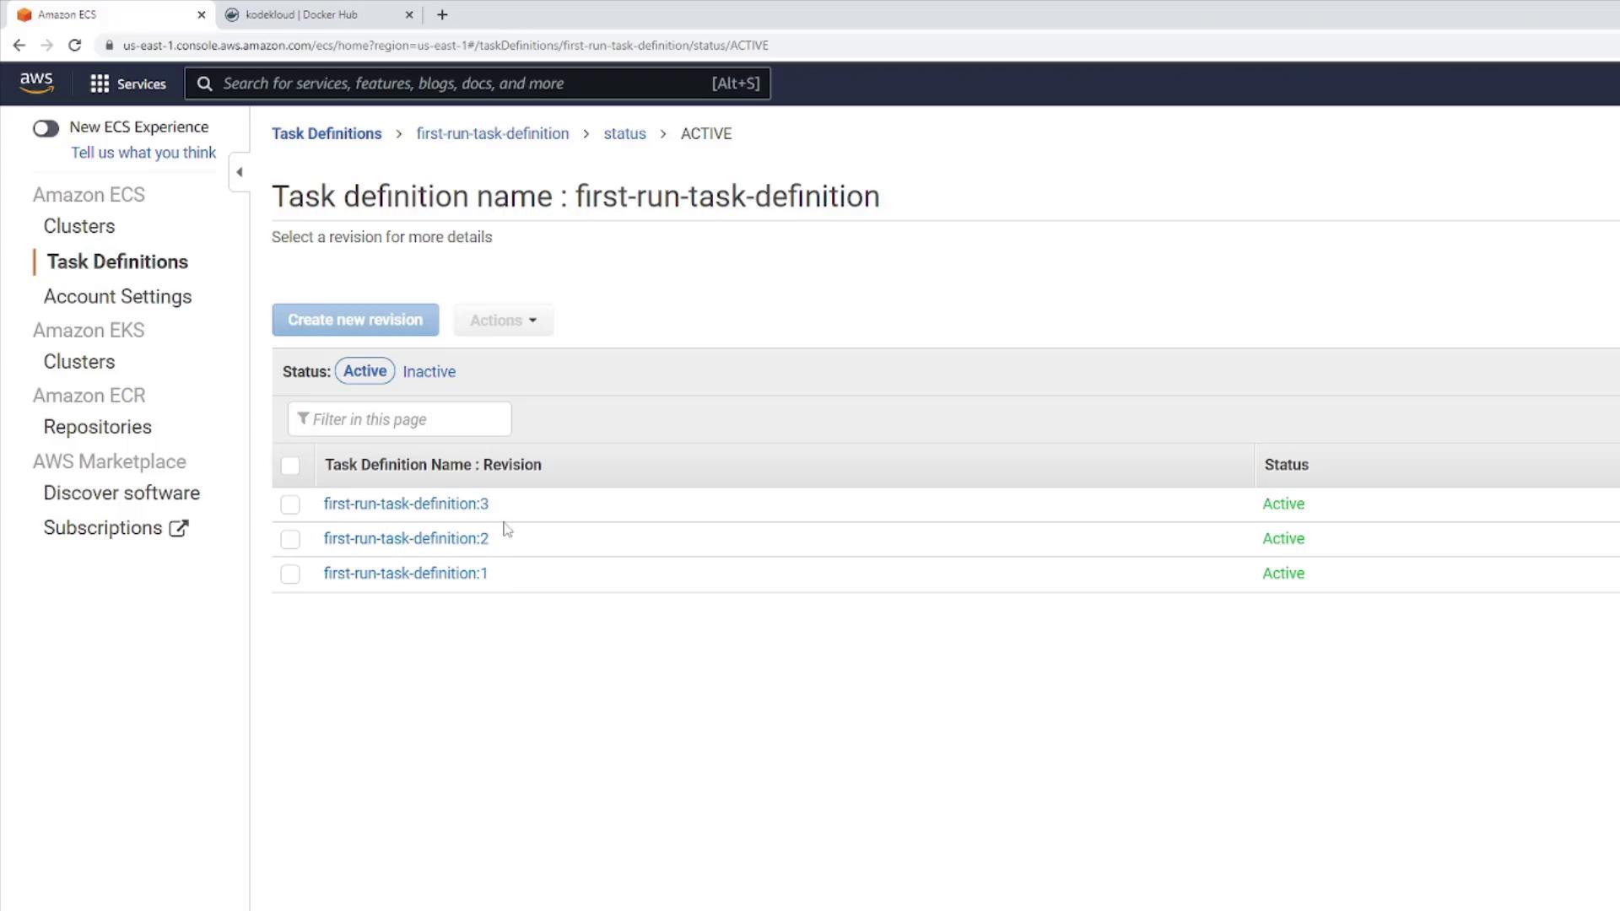Sort by Task Definition Name : Revision header
This screenshot has width=1620, height=911.
coord(433,465)
